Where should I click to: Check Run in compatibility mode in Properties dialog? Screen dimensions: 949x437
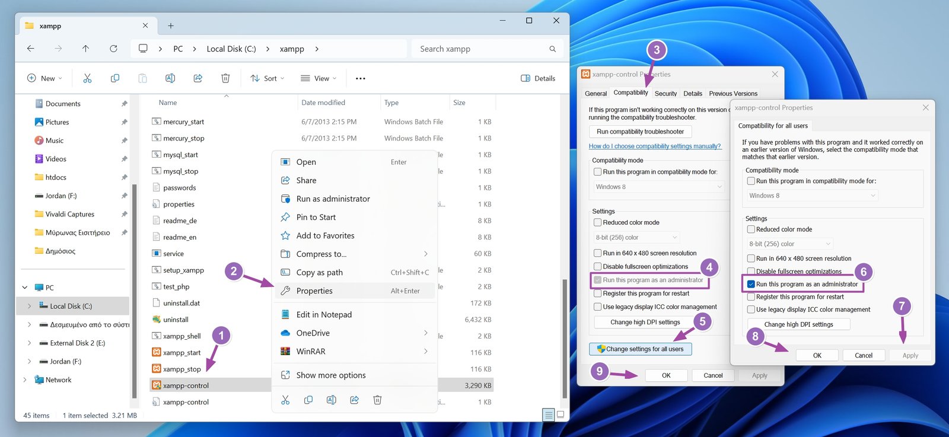tap(598, 172)
